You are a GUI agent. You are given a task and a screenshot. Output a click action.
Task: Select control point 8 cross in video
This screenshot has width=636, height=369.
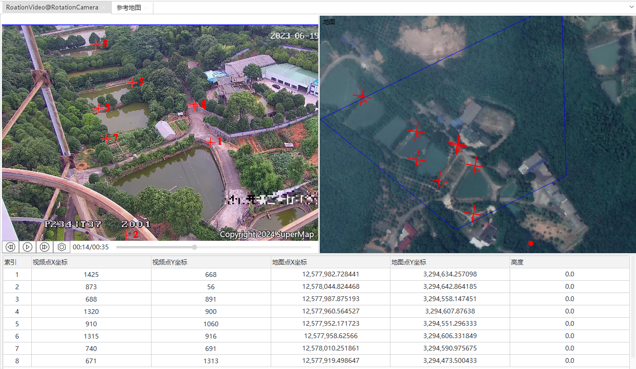tap(95, 44)
